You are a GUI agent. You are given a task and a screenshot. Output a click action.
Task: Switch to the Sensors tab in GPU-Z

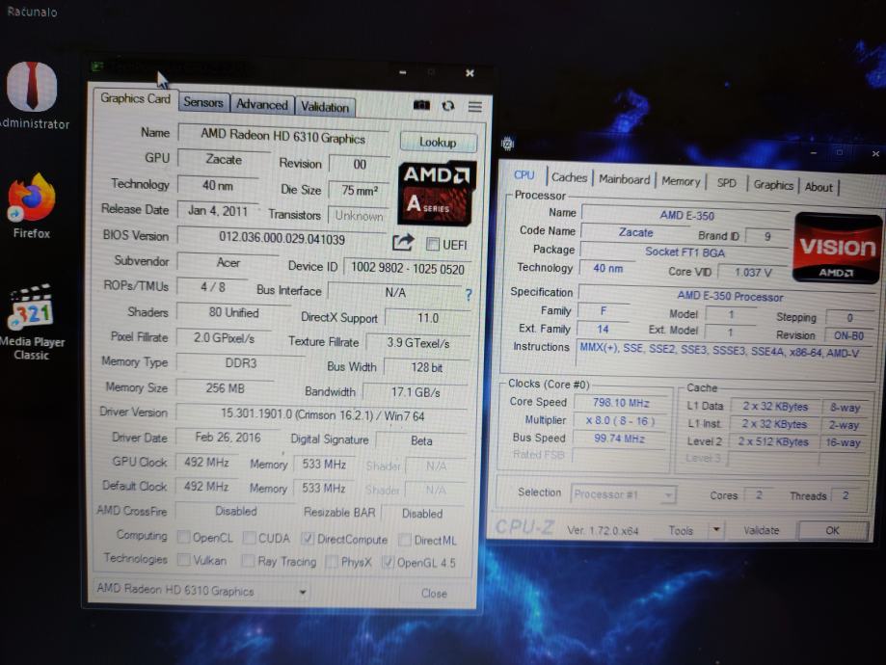pos(203,102)
